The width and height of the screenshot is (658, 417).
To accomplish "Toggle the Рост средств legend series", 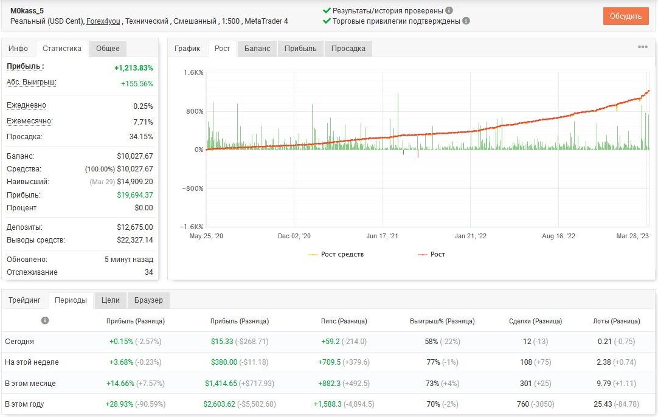I will (x=336, y=254).
